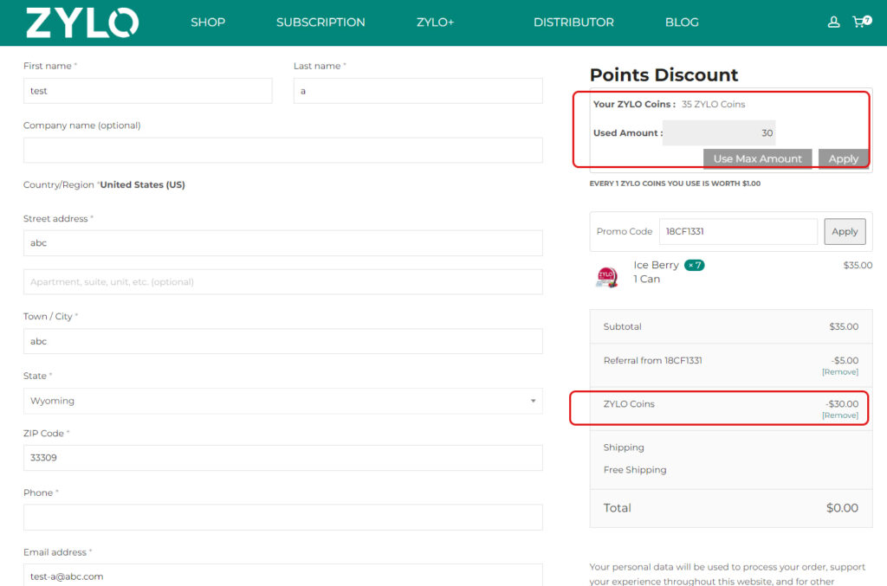The width and height of the screenshot is (887, 586).
Task: Click the Used Amount input field
Action: [719, 133]
